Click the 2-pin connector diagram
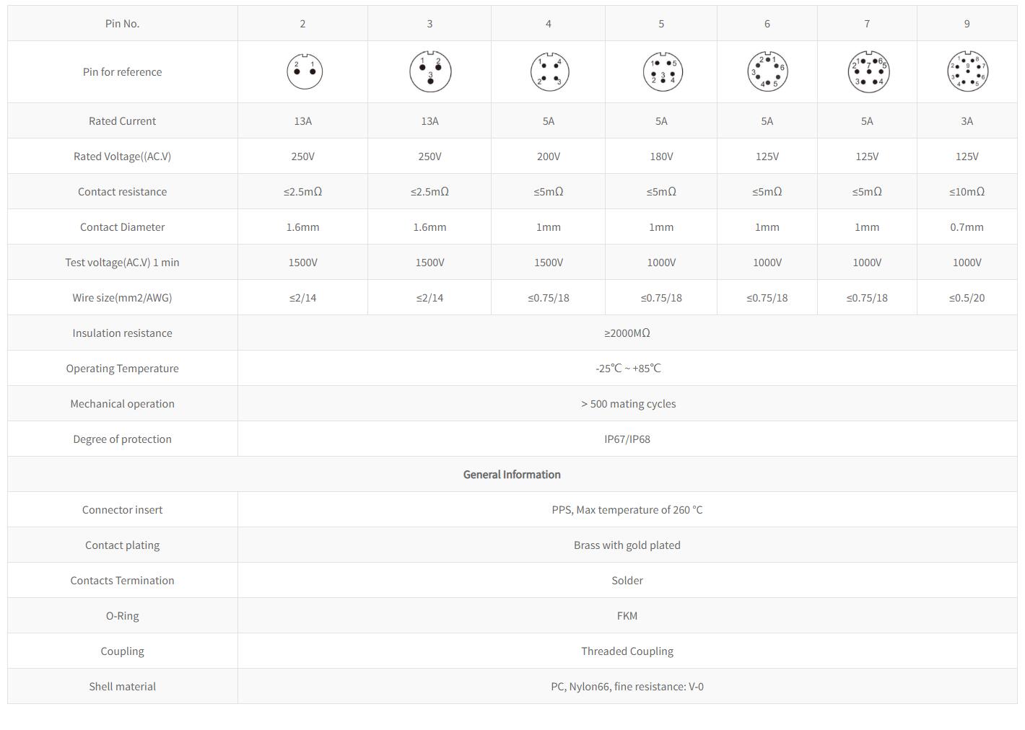Image resolution: width=1025 pixels, height=730 pixels. coord(304,71)
